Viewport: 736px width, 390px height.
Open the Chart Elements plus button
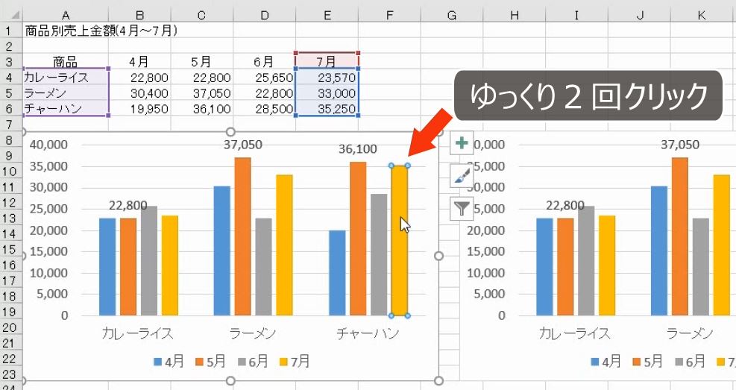coord(462,143)
